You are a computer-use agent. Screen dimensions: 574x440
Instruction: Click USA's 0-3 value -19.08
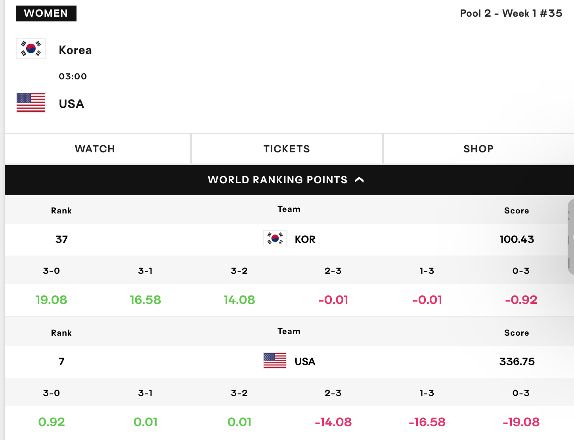point(521,422)
